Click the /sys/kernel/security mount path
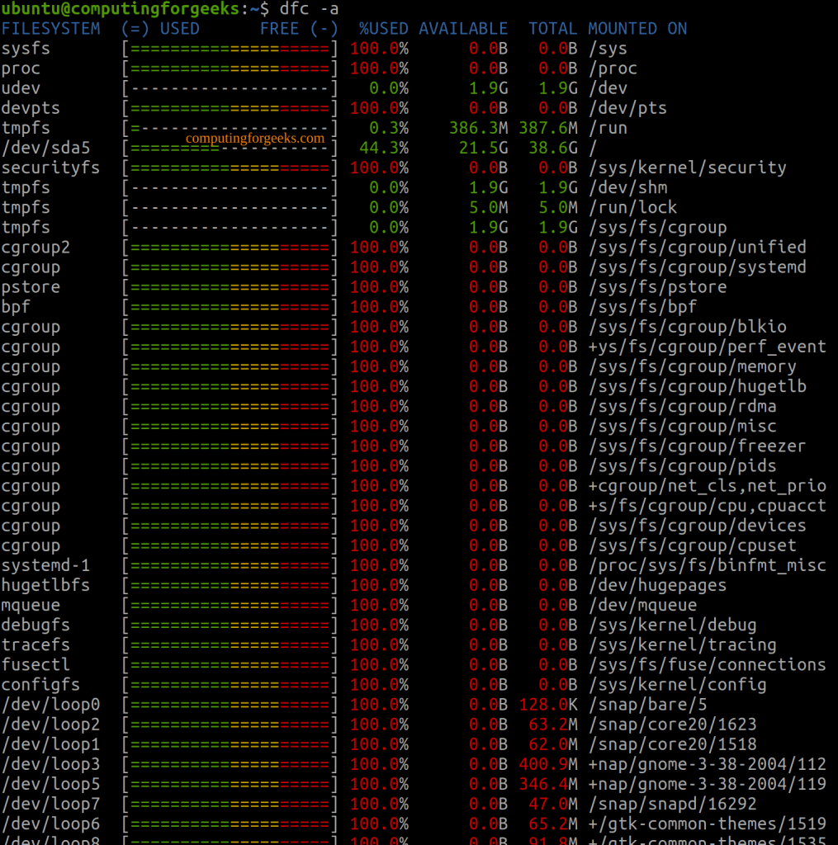This screenshot has width=838, height=845. click(x=687, y=168)
